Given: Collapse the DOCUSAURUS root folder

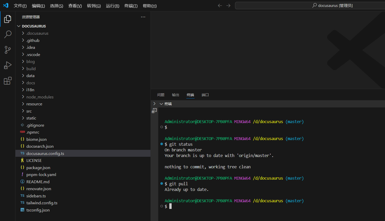Looking at the screenshot, I should point(19,26).
